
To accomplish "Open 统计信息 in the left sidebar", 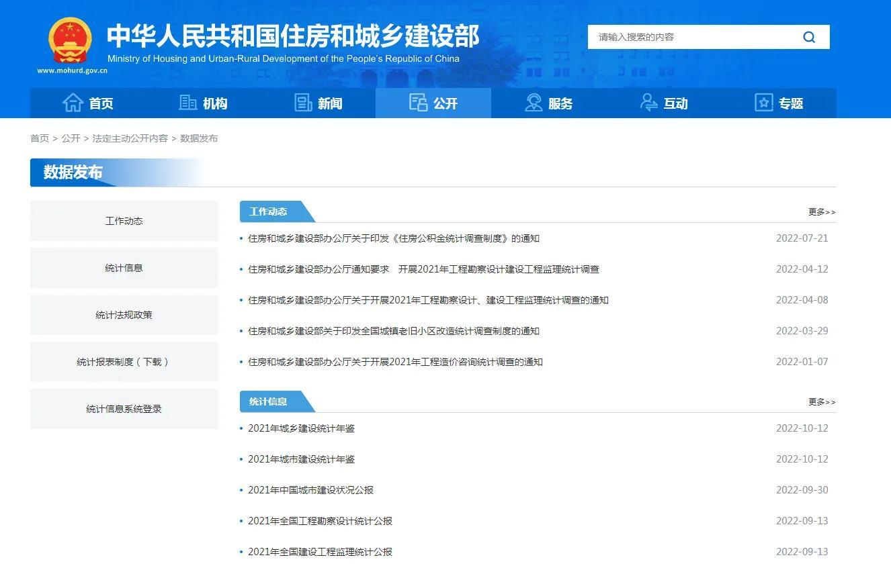I will click(x=124, y=268).
